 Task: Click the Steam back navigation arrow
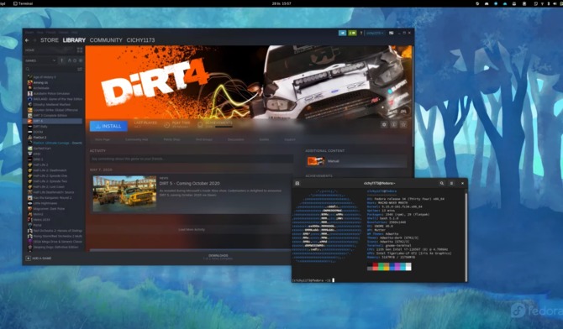tap(27, 40)
